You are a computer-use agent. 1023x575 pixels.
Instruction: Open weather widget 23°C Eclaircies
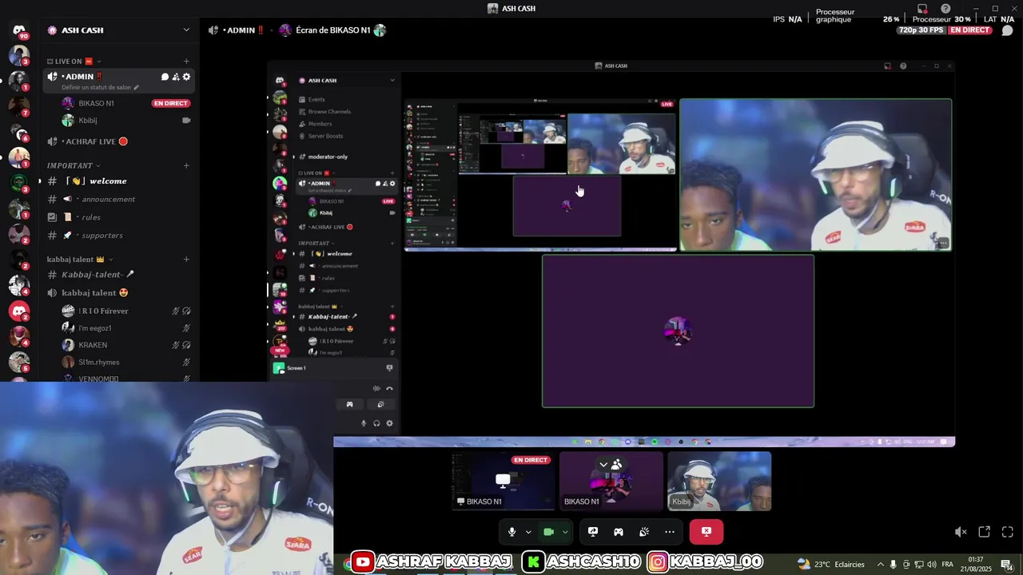coord(831,564)
